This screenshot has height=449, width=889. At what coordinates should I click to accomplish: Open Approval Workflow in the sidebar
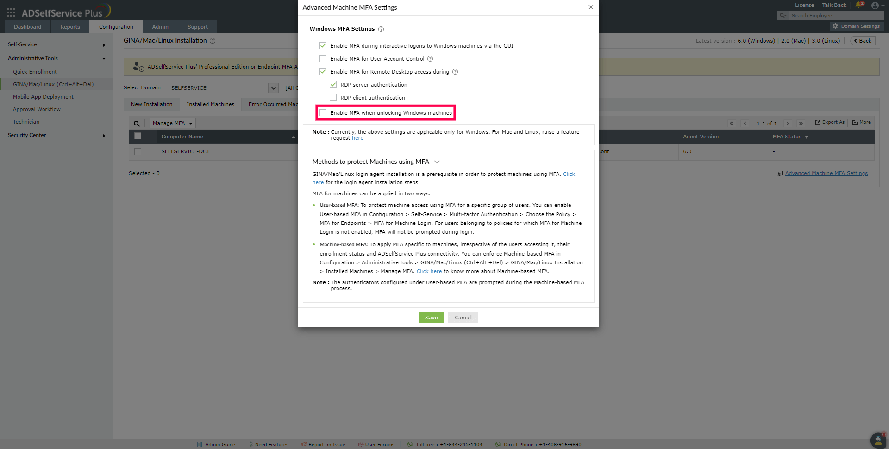[x=37, y=109]
